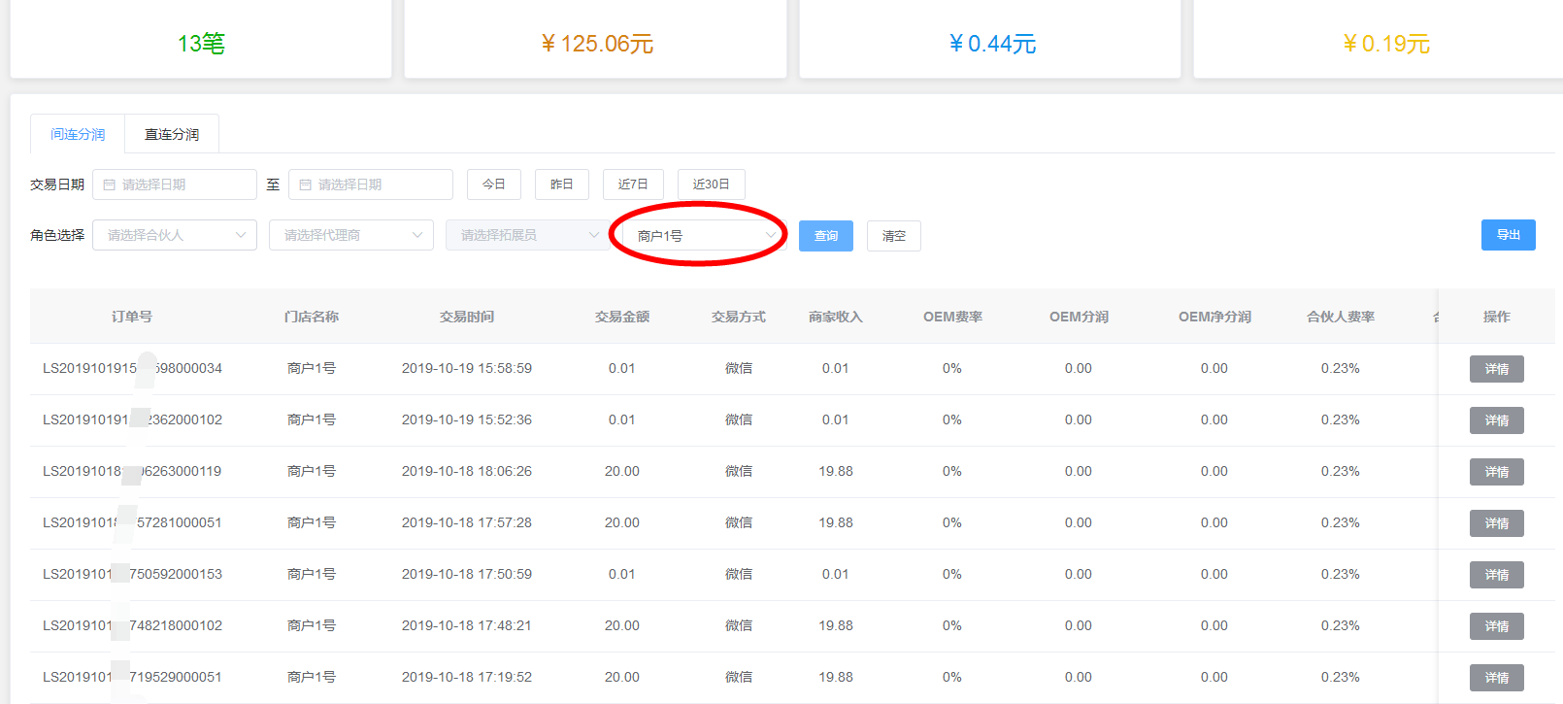Select the 昨日 date filter
Image resolution: width=1563 pixels, height=704 pixels.
pyautogui.click(x=562, y=184)
